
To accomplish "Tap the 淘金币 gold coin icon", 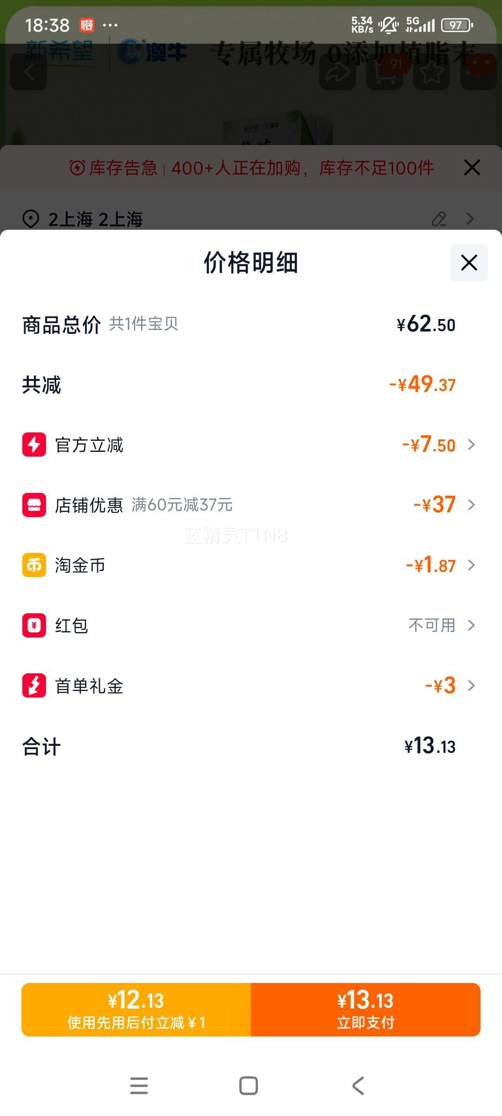I will [34, 565].
